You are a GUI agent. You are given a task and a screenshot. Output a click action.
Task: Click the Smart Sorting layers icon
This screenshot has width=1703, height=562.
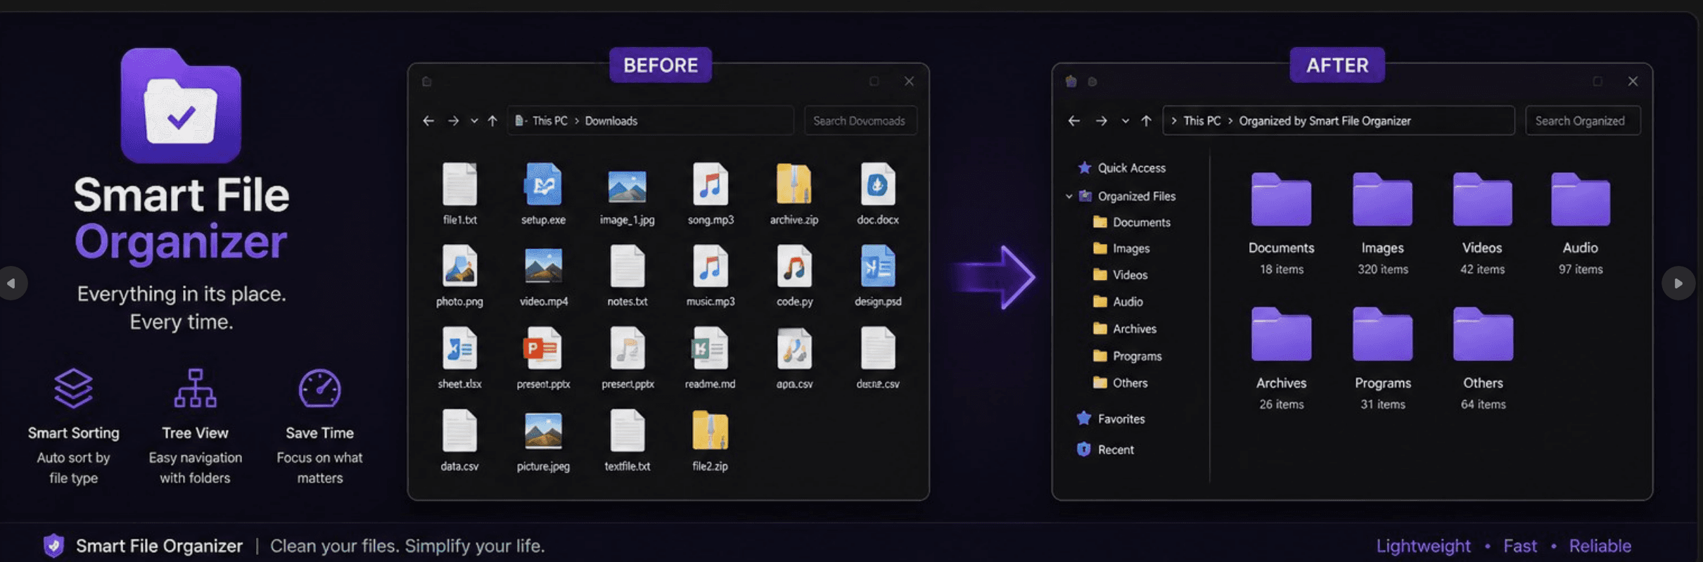[x=73, y=388]
